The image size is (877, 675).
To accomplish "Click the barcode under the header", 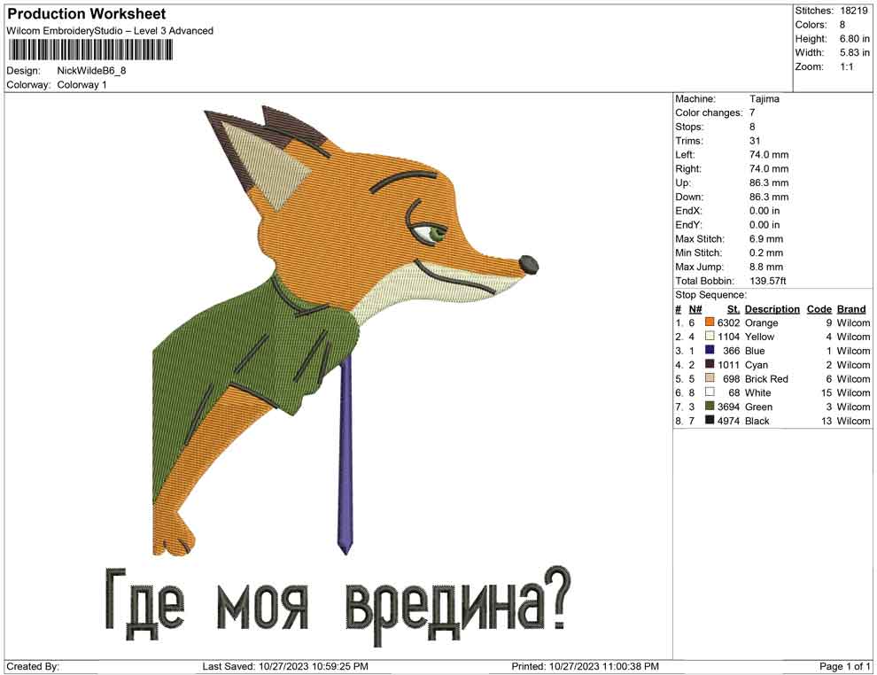I will click(x=90, y=50).
